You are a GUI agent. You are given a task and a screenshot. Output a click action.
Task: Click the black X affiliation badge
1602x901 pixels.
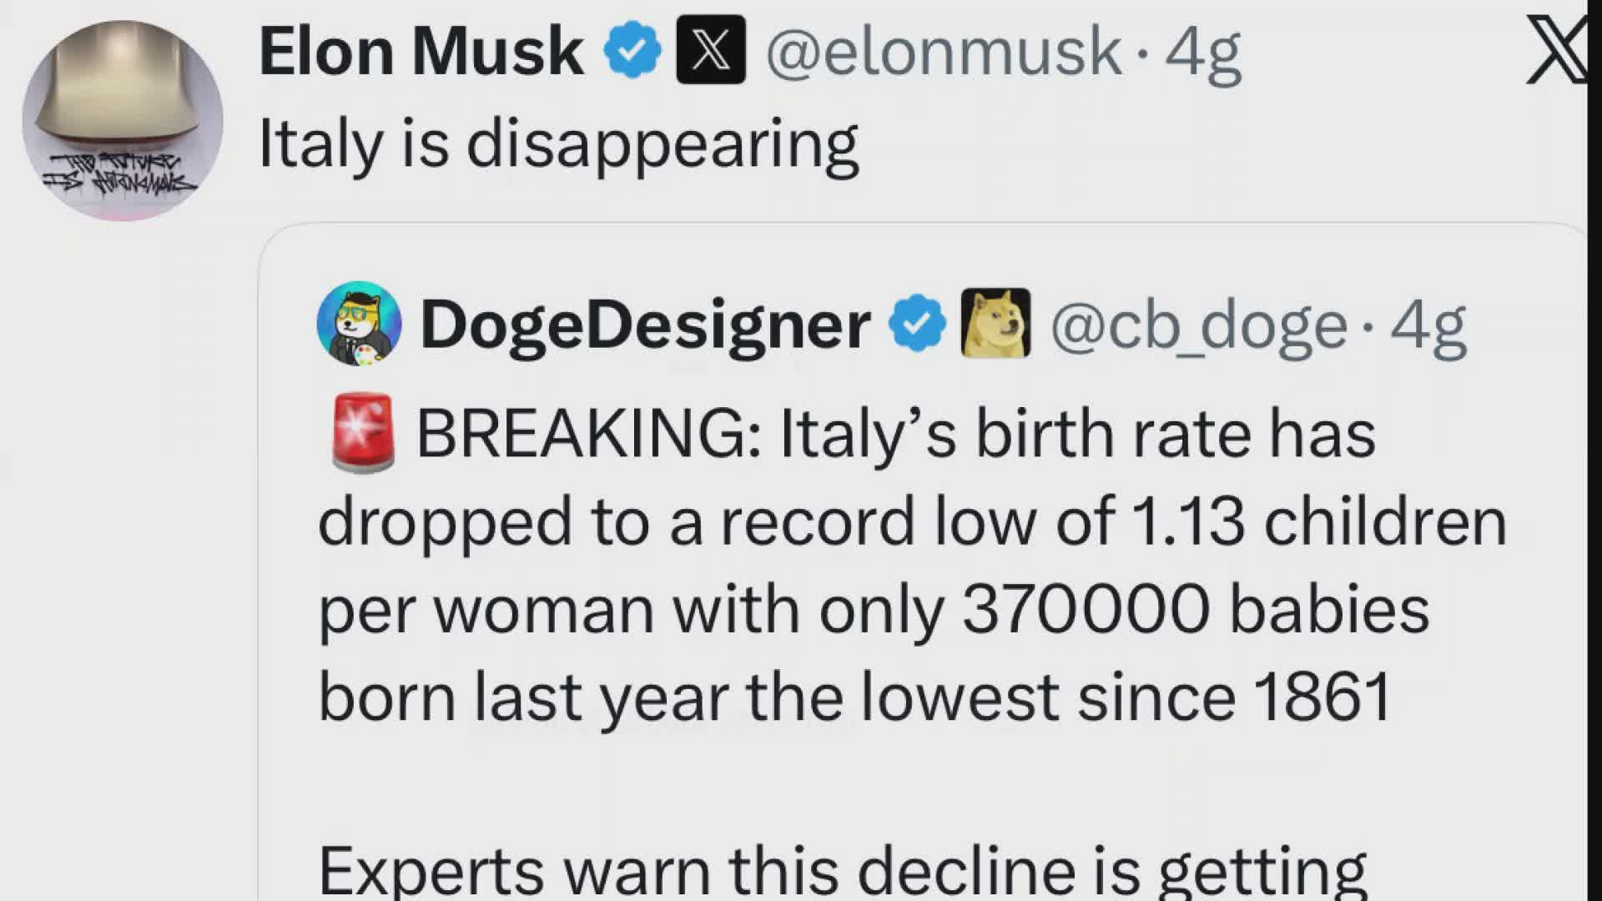710,50
